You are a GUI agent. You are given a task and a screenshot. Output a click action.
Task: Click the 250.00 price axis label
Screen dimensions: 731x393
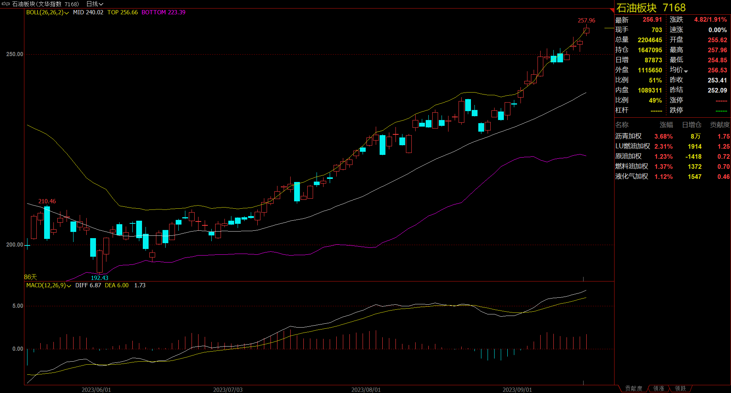click(15, 54)
